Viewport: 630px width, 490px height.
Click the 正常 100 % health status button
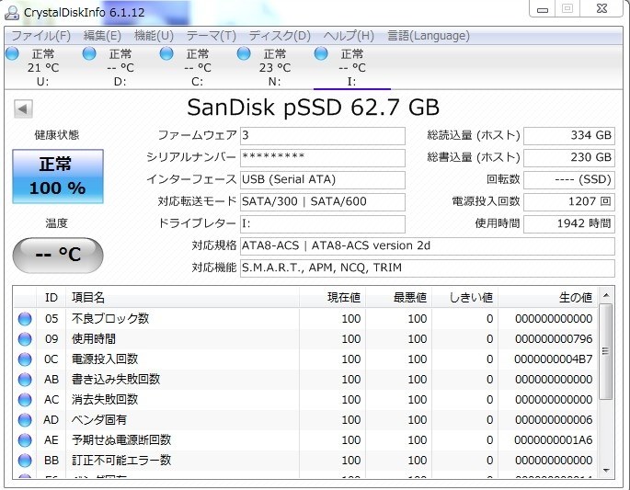(57, 177)
